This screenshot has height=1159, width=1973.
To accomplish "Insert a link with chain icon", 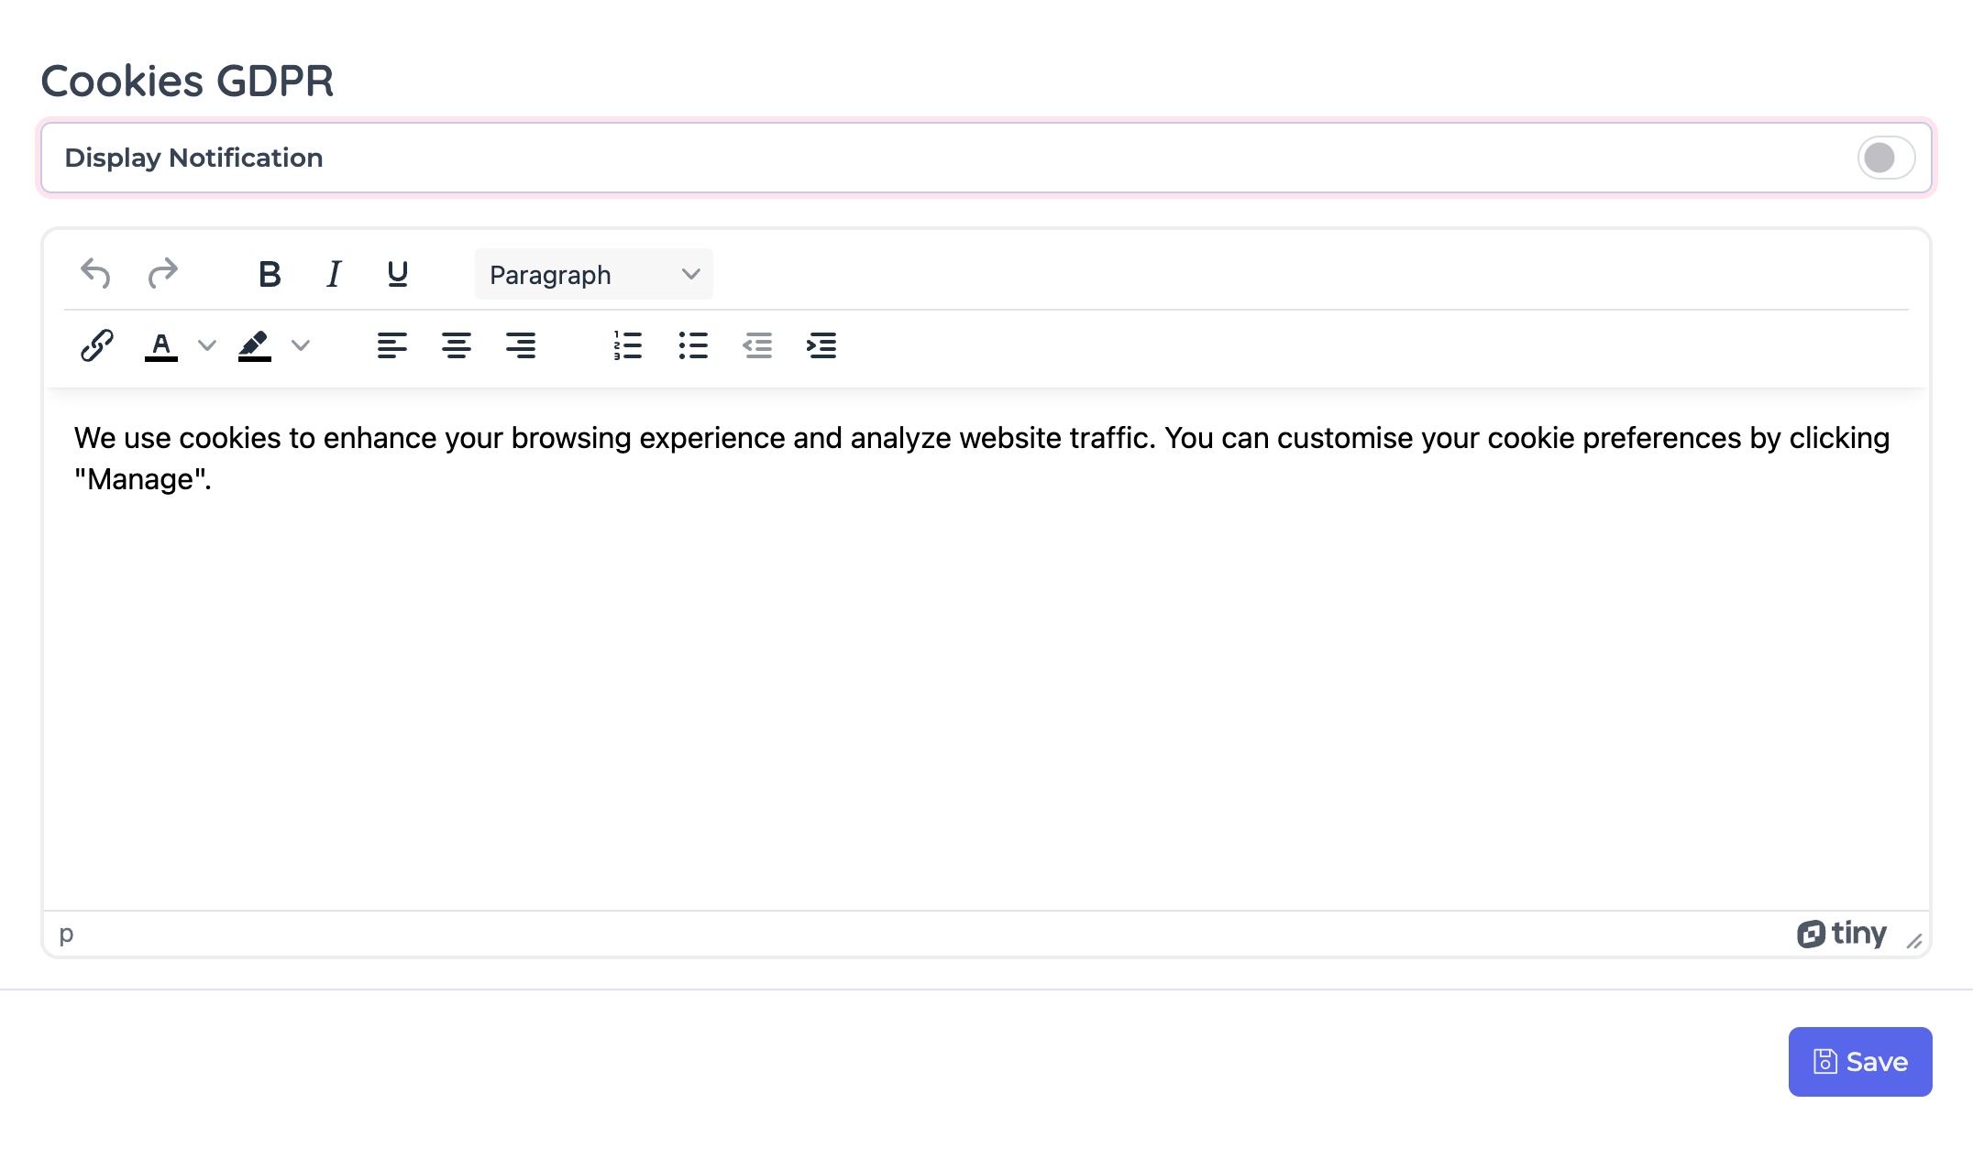I will (96, 345).
